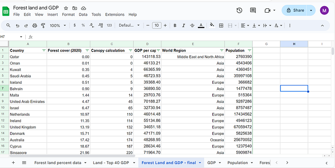Click the paint format roller icon
This screenshot has height=168, width=335.
pos(43,26)
